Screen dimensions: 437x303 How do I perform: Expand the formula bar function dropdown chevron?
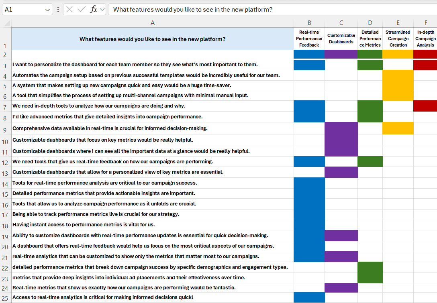point(102,10)
